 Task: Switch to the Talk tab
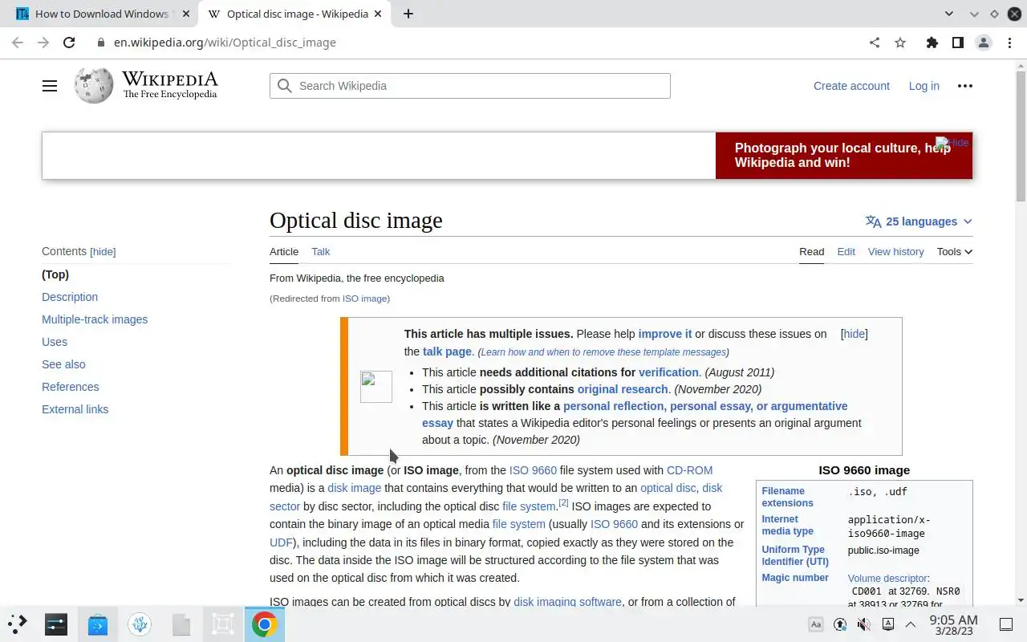pyautogui.click(x=321, y=251)
